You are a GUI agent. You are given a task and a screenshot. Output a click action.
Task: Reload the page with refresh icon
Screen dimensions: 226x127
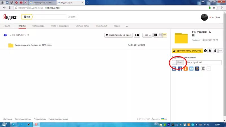(x=16, y=8)
